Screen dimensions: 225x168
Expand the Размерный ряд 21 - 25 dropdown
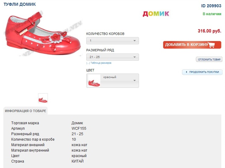112,57
